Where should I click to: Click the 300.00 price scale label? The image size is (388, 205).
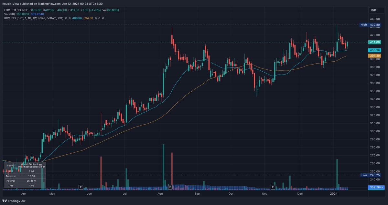coord(375,131)
